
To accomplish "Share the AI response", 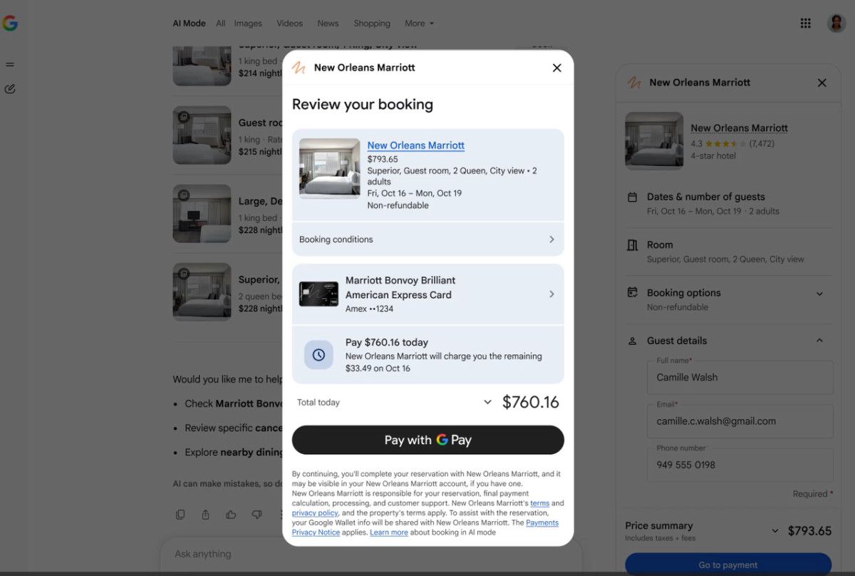I will [x=205, y=514].
